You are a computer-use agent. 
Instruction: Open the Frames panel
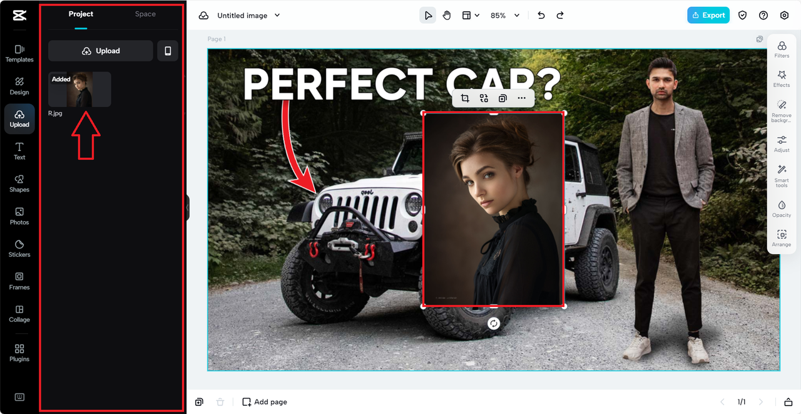(19, 281)
